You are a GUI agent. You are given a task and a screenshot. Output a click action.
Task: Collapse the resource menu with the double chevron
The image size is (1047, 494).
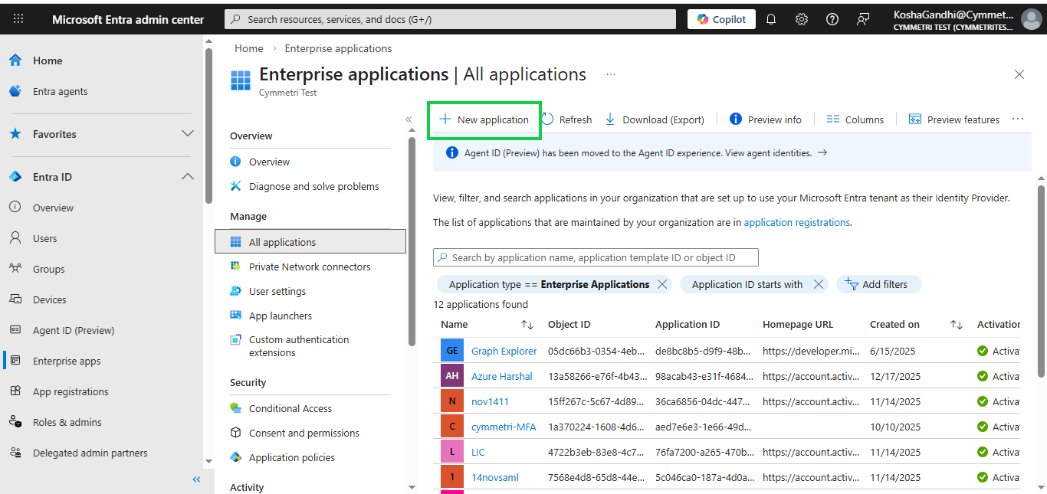pos(409,119)
